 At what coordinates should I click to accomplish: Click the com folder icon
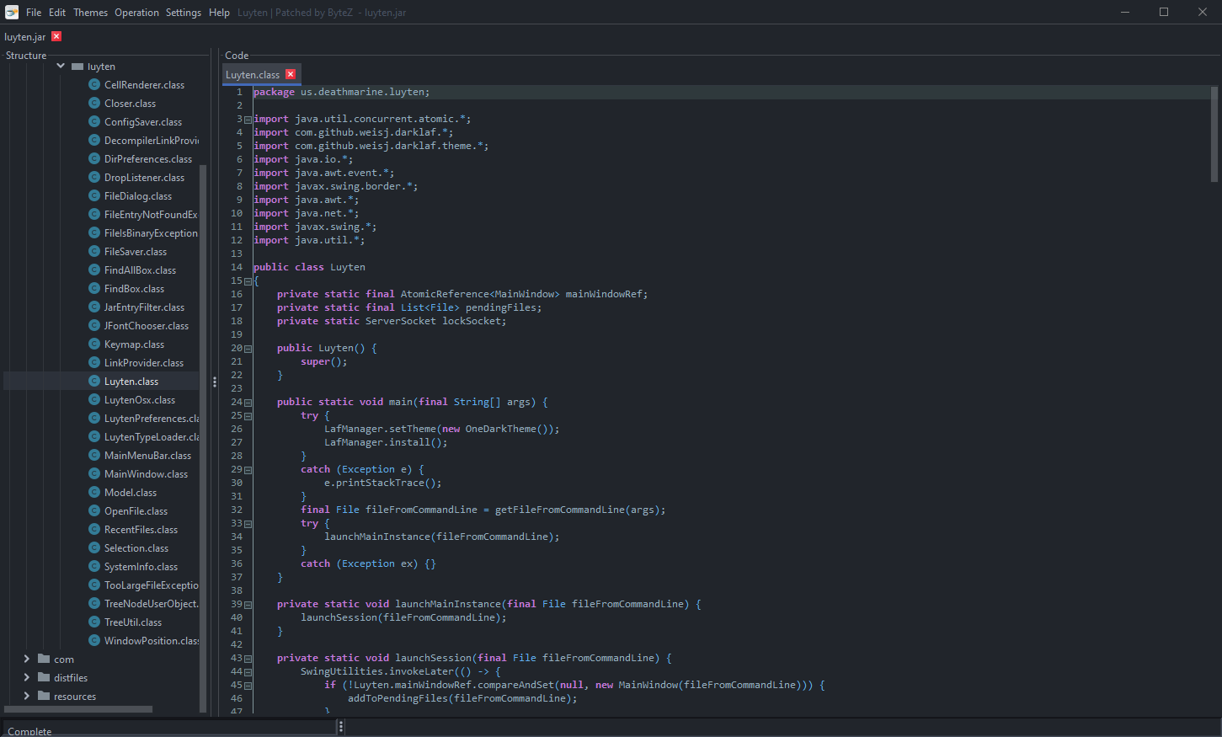pos(44,659)
